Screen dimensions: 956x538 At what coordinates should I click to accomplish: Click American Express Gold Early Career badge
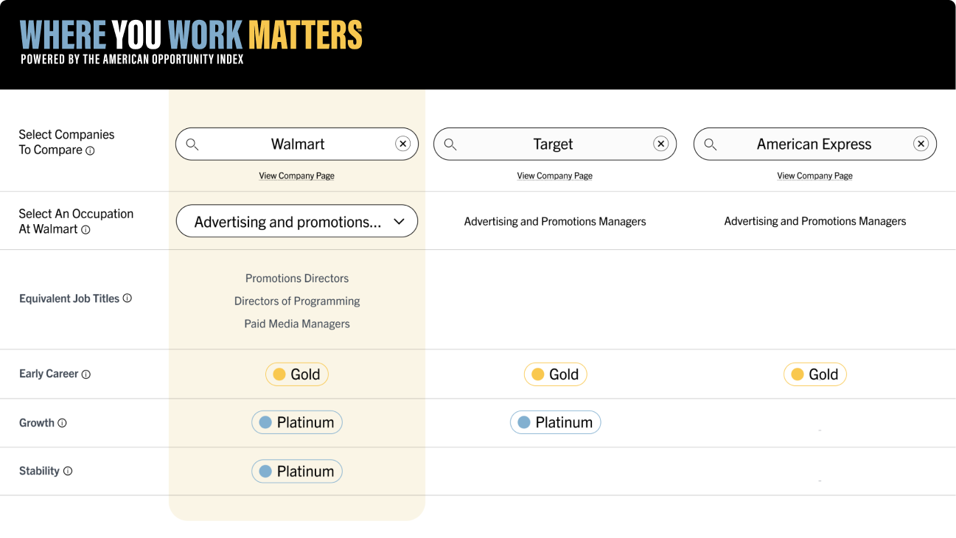[x=814, y=374]
